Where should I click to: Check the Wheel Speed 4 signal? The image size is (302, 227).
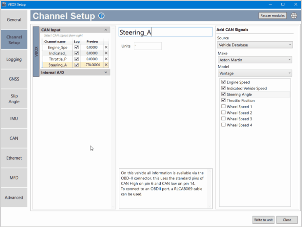223,125
